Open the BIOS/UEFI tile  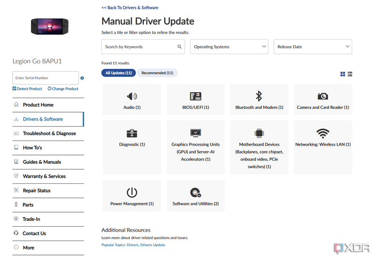coord(196,100)
